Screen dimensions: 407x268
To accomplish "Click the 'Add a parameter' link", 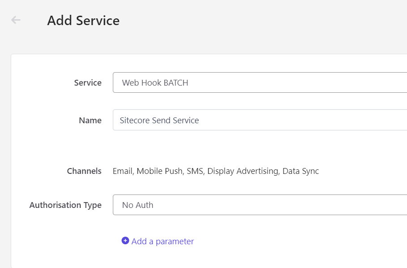I will coord(163,241).
